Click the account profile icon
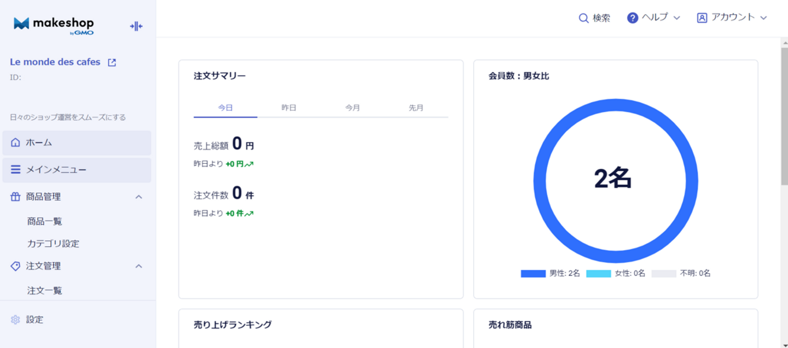 pos(702,18)
